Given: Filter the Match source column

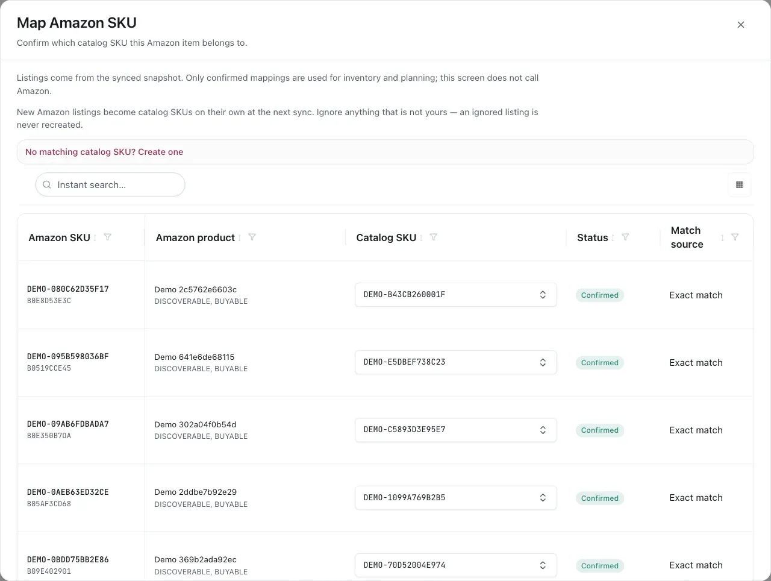Looking at the screenshot, I should click(735, 237).
